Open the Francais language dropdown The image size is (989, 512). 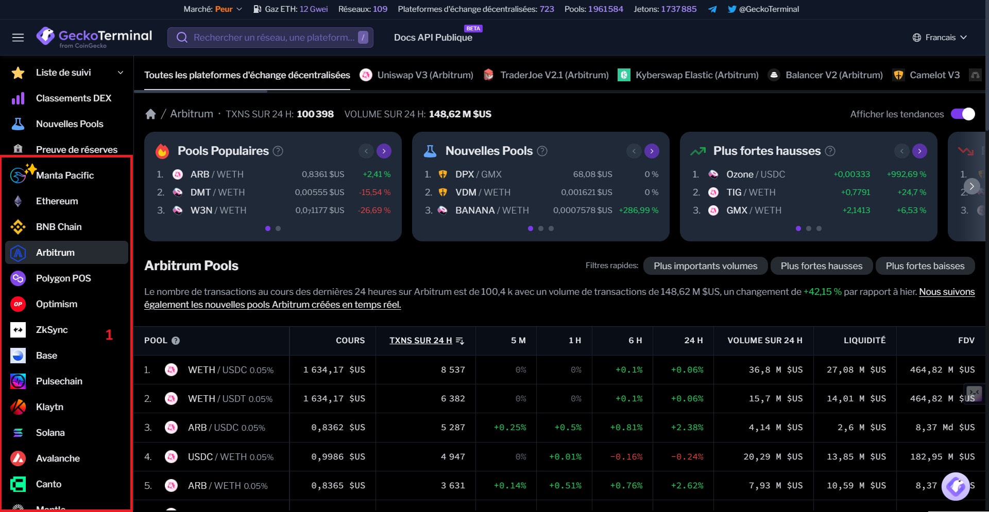pyautogui.click(x=940, y=38)
